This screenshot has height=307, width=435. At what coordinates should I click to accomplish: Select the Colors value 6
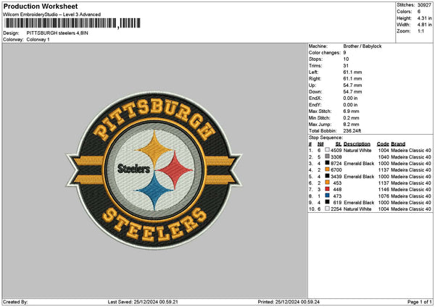point(419,12)
